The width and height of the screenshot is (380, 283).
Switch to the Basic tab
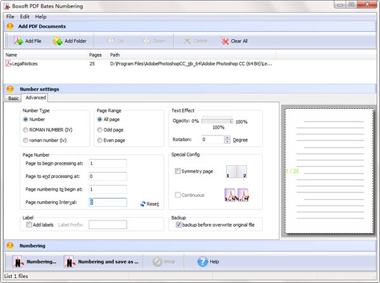13,98
